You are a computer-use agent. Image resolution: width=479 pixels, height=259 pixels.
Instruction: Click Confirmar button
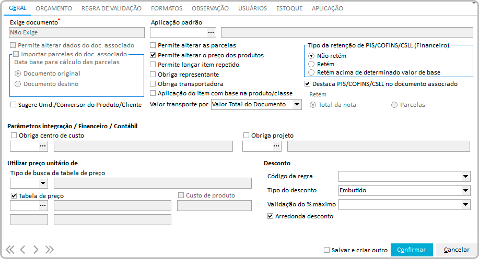(x=412, y=250)
